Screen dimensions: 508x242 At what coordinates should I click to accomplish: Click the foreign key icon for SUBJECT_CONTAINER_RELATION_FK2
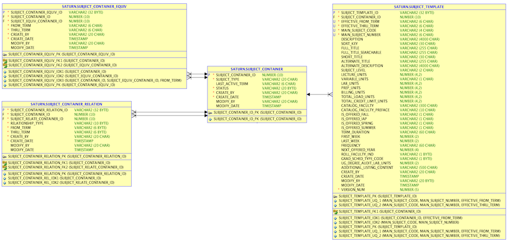[x=5, y=167]
